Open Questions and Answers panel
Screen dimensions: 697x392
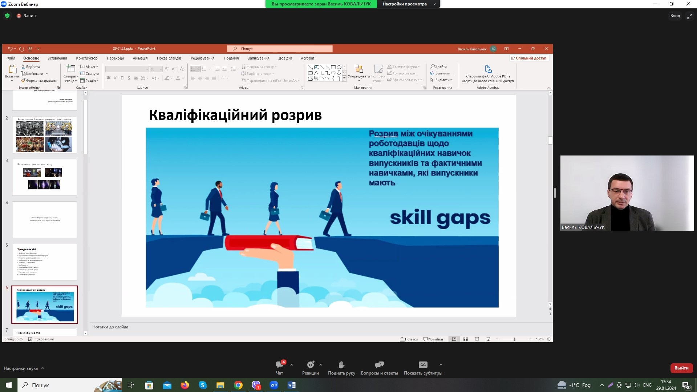379,367
